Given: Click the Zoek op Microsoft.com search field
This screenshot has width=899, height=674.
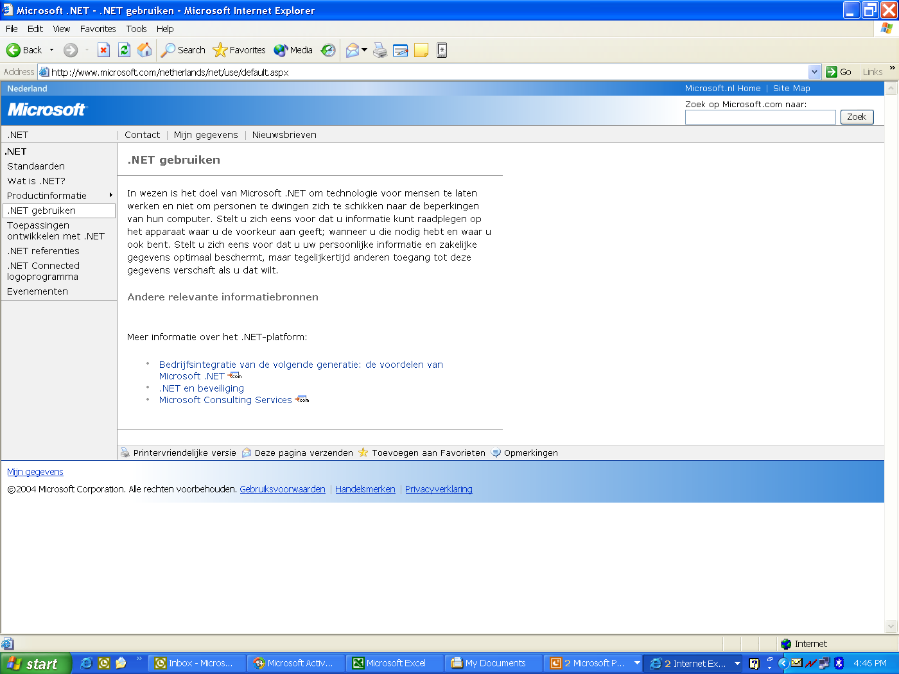Looking at the screenshot, I should click(760, 117).
